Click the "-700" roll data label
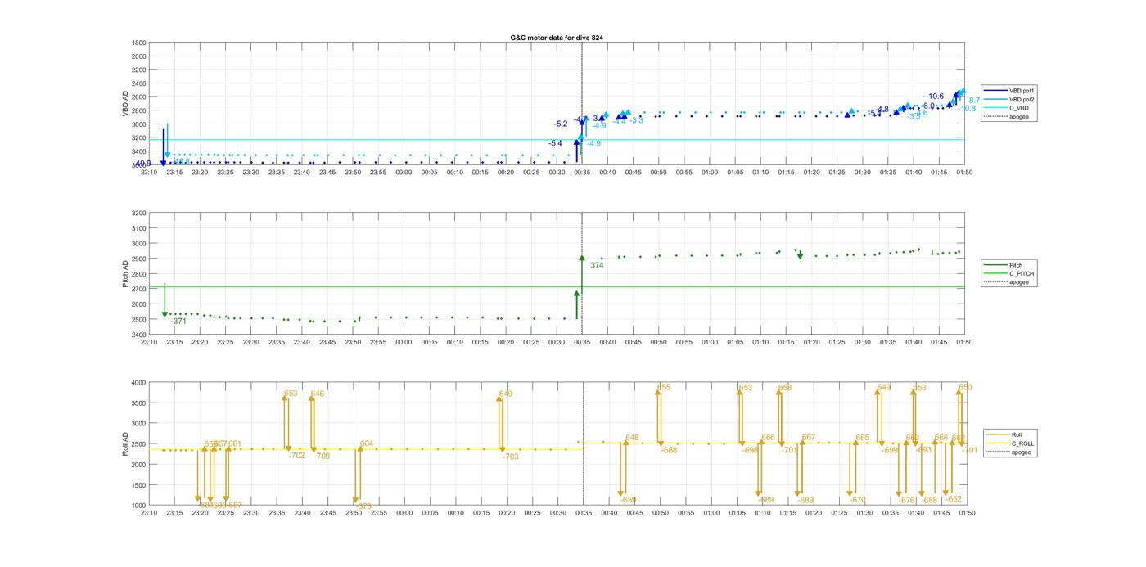 click(x=322, y=456)
